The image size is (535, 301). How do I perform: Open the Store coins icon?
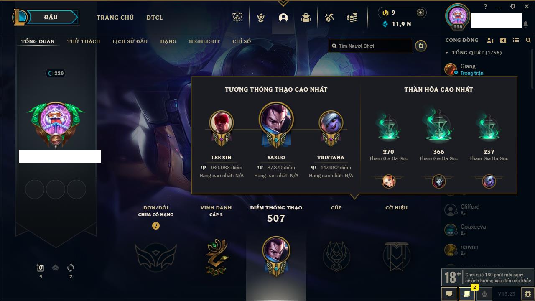click(352, 18)
